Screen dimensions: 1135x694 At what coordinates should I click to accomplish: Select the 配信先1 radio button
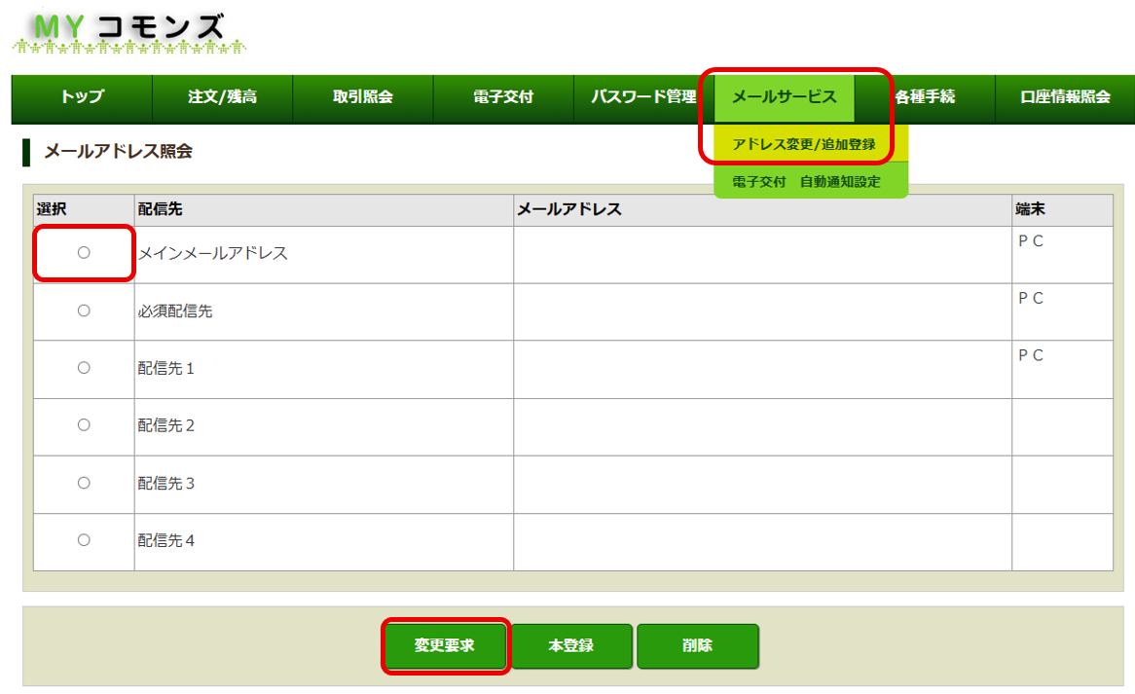coord(84,368)
